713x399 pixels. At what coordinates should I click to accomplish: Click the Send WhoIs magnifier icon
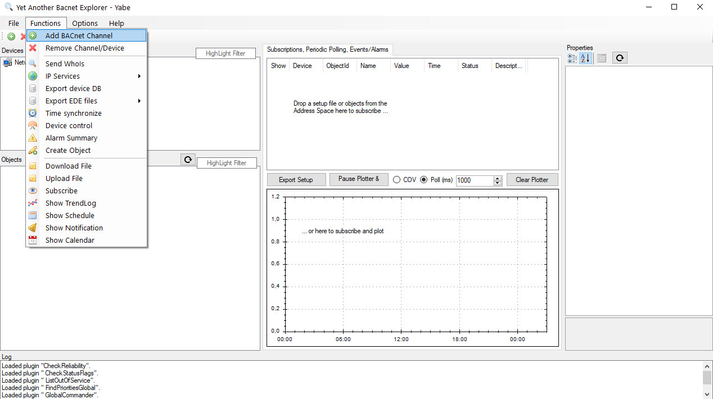33,64
